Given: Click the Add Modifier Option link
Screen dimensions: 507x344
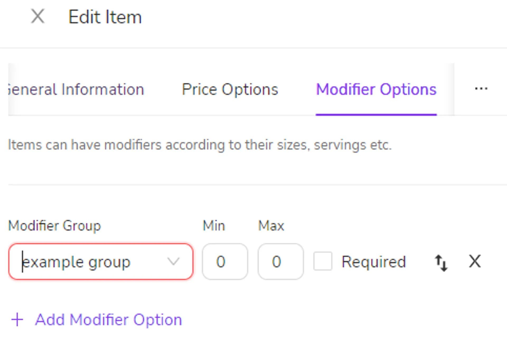Looking at the screenshot, I should click(x=109, y=320).
